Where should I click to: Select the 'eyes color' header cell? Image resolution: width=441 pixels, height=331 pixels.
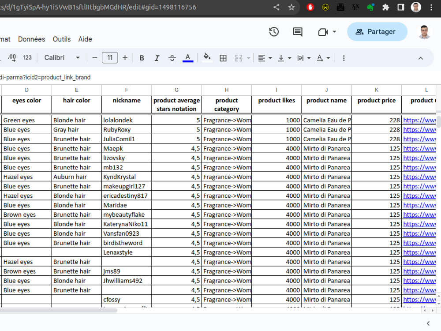click(27, 105)
